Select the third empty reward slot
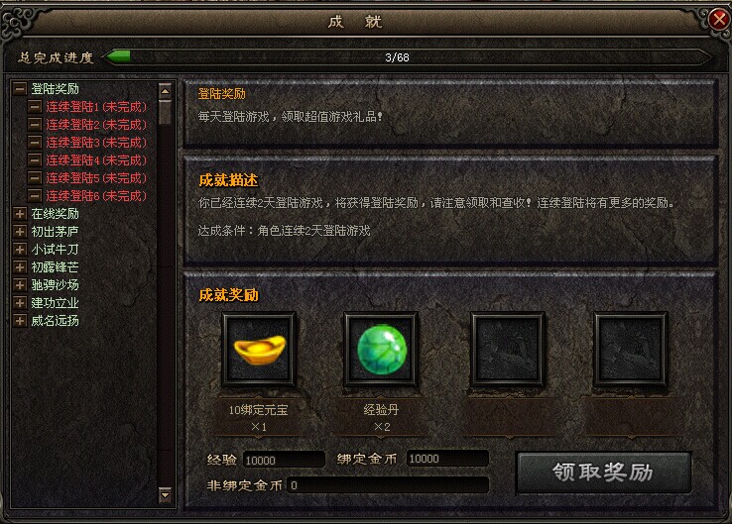This screenshot has width=732, height=524. click(508, 350)
